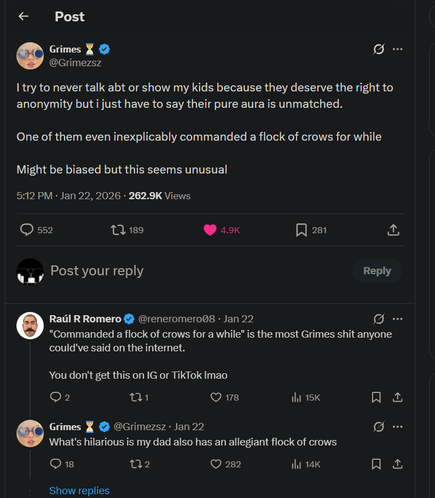Repost Grimes's reply about her dad's crows
The height and width of the screenshot is (498, 435).
135,464
